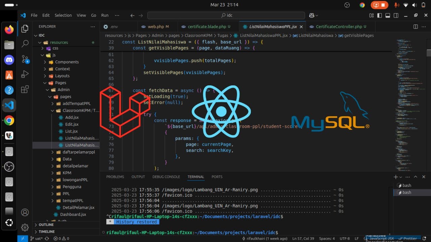Open Edit.jsx in the explorer
431x242 pixels.
coord(72,124)
